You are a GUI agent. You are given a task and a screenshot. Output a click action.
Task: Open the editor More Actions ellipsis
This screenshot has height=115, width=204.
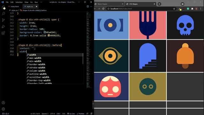coord(91,6)
